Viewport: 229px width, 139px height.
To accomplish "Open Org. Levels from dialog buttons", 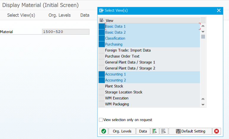I will [x=122, y=131].
